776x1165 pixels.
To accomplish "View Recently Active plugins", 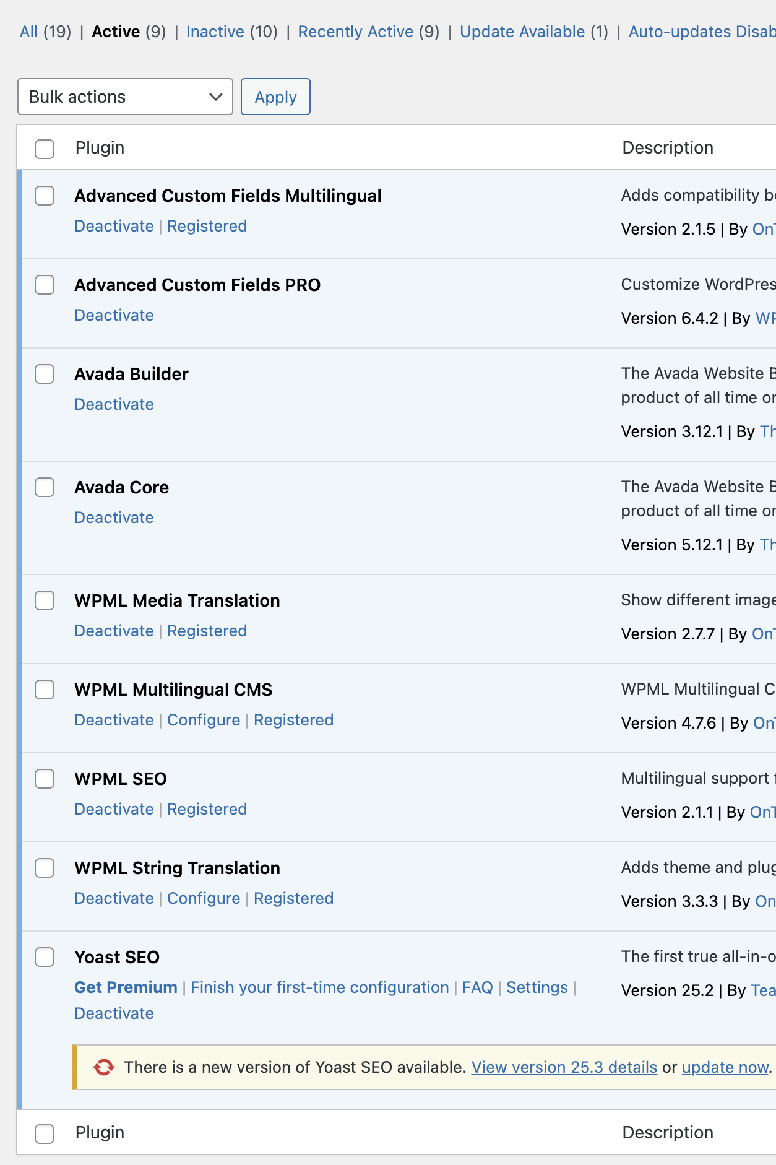I will coord(356,32).
